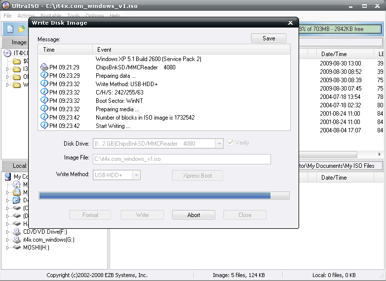The image size is (386, 281).
Task: Close the Write Disk Image dialog
Action: pyautogui.click(x=290, y=23)
